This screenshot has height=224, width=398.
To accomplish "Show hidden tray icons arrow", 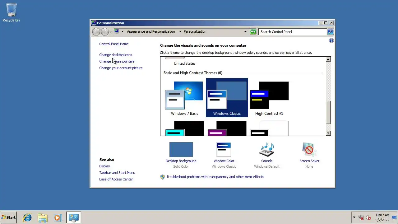I will 354,217.
